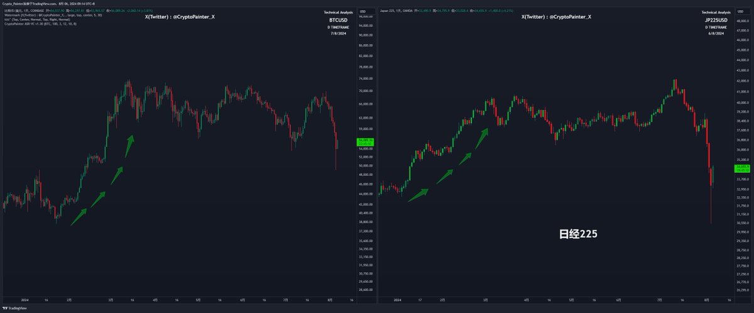This screenshot has width=754, height=313.
Task: Select the 日经225 text annotation
Action: pos(578,234)
